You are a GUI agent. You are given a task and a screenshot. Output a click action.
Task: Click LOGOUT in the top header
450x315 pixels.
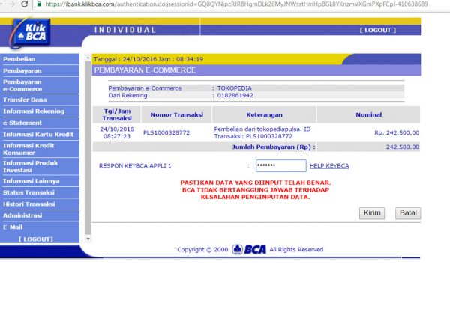point(378,30)
